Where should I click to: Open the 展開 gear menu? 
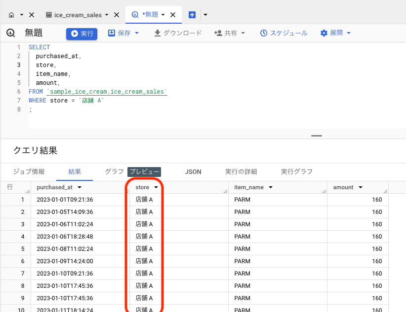click(335, 33)
